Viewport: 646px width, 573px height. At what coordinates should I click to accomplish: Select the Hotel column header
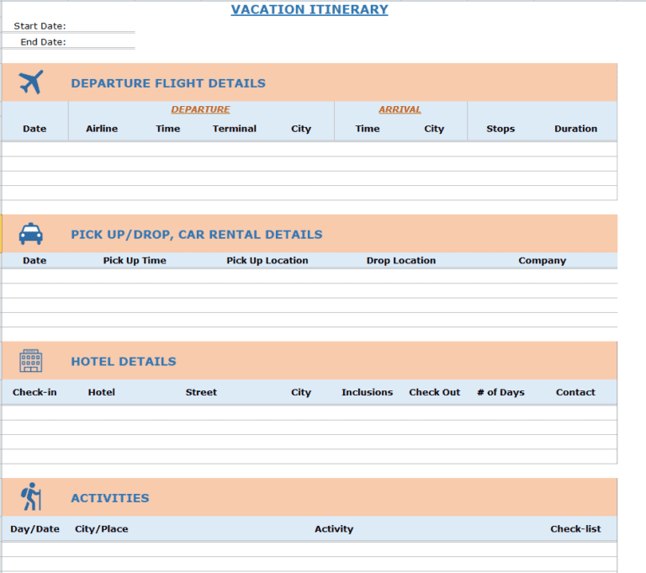click(x=101, y=392)
